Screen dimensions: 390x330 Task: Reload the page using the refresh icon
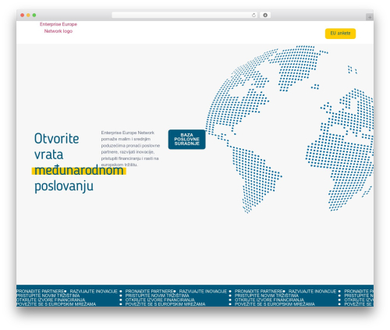click(x=253, y=15)
